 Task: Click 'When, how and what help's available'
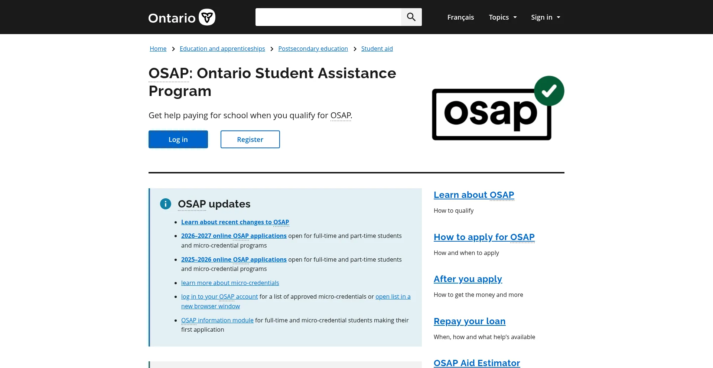(x=484, y=337)
